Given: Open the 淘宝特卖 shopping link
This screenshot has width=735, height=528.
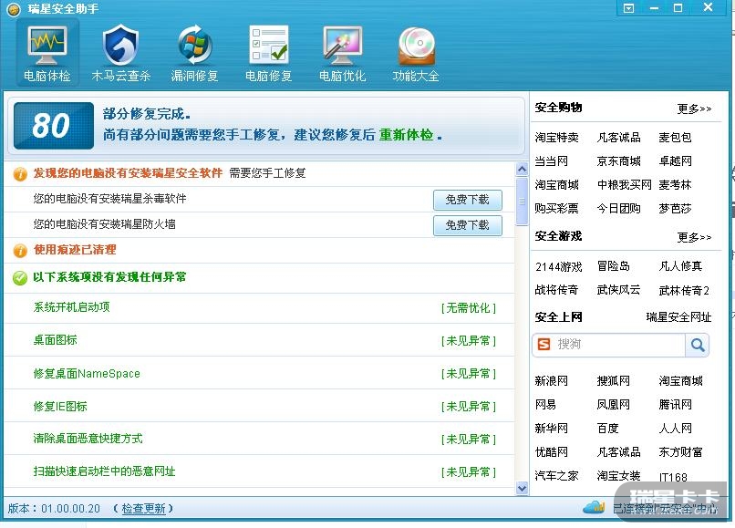Looking at the screenshot, I should click(556, 138).
